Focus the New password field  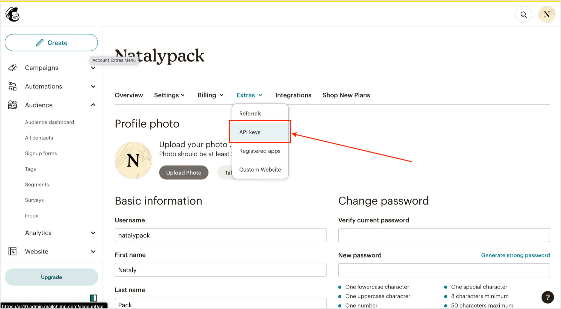(x=444, y=270)
